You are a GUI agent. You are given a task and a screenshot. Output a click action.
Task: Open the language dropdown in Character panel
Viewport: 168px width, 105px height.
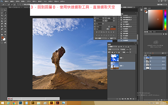coord(101,38)
